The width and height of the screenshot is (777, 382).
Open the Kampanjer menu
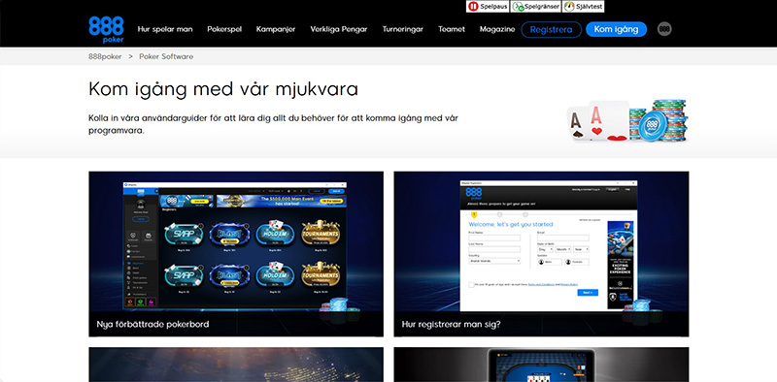(276, 29)
